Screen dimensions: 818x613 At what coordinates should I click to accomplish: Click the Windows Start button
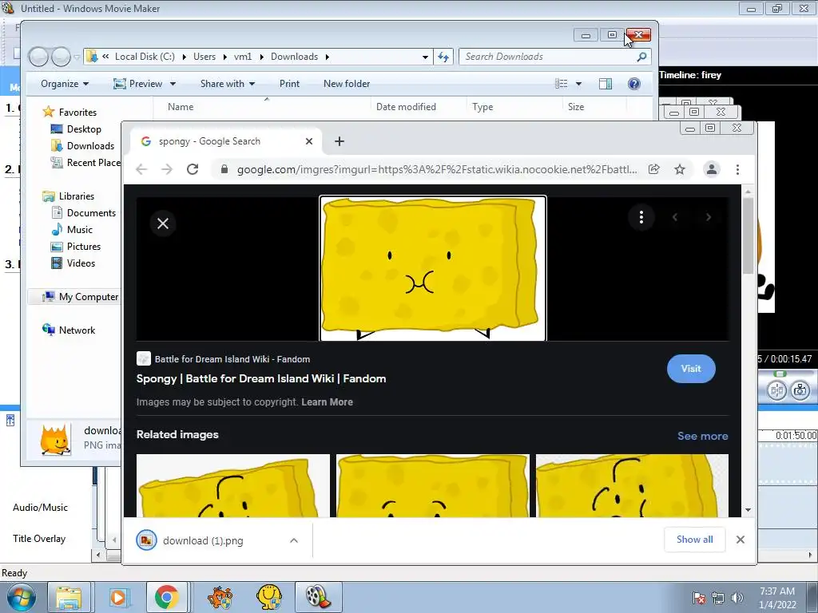[22, 597]
